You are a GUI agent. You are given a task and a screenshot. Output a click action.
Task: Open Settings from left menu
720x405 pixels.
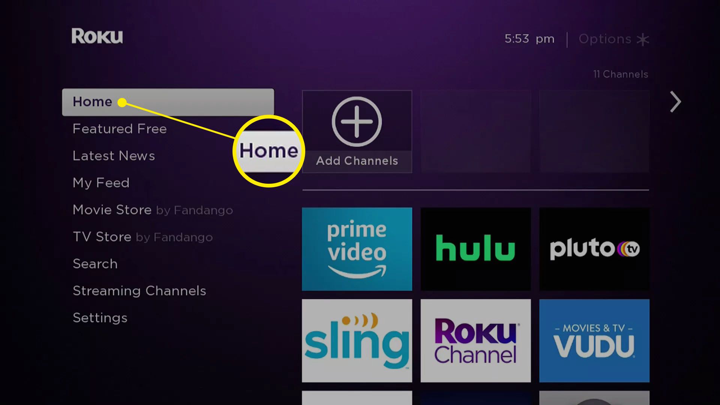(x=100, y=318)
